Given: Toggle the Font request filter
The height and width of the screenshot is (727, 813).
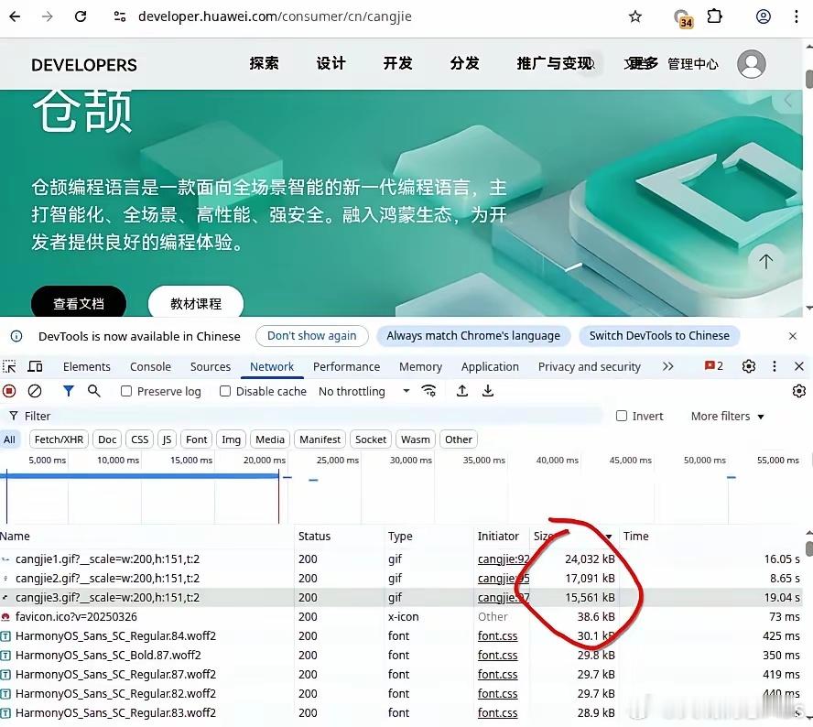Looking at the screenshot, I should point(197,439).
